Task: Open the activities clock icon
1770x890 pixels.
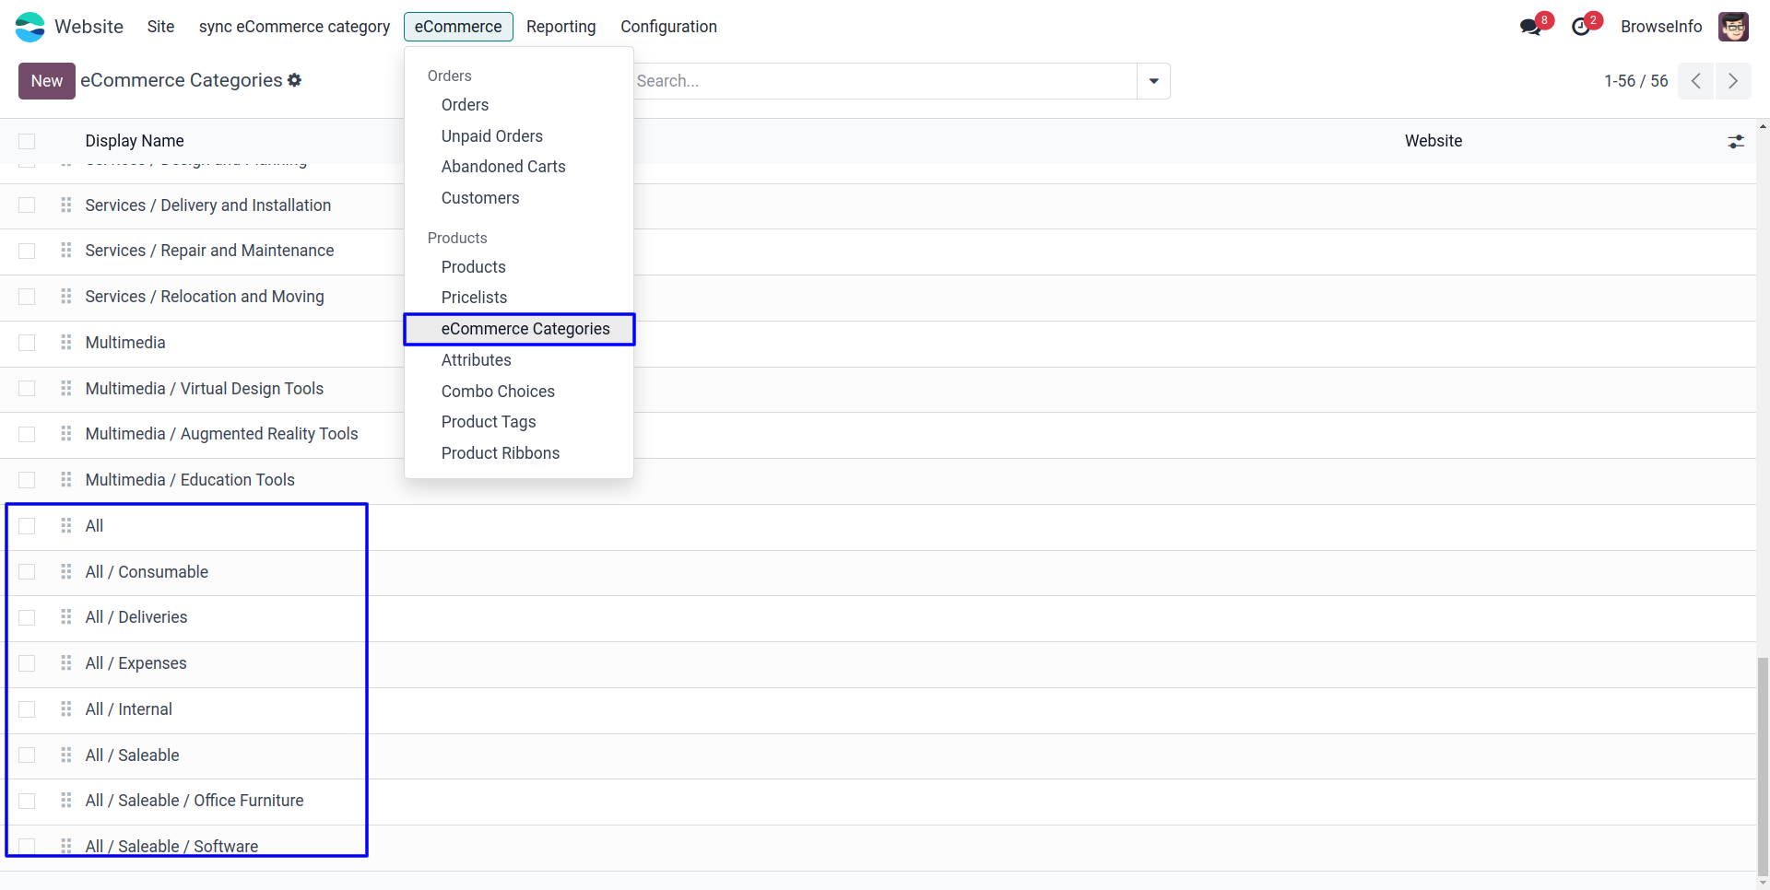Action: [x=1582, y=27]
